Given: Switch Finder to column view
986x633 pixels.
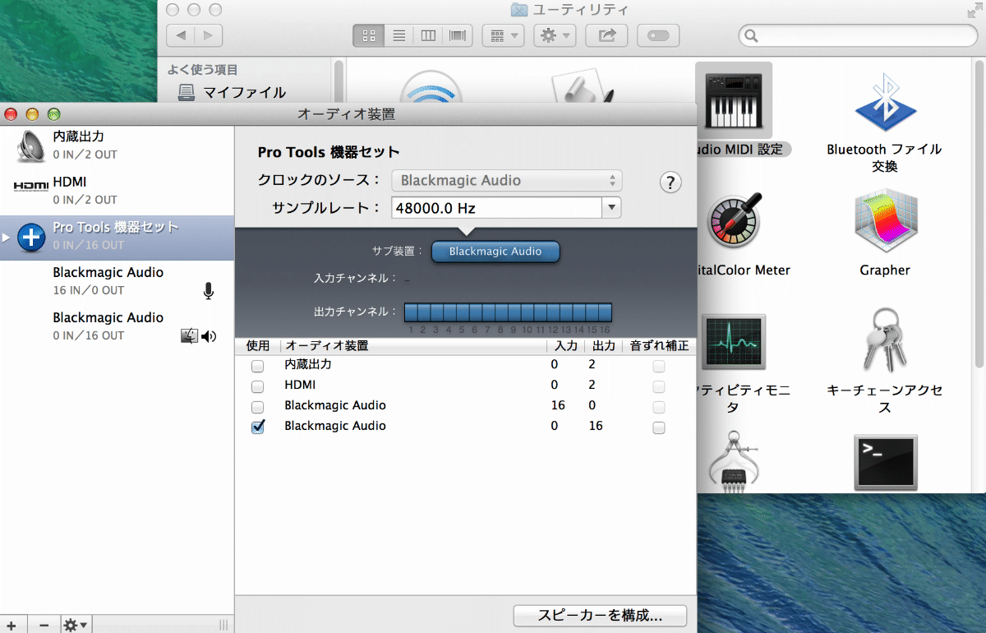Looking at the screenshot, I should coord(428,35).
